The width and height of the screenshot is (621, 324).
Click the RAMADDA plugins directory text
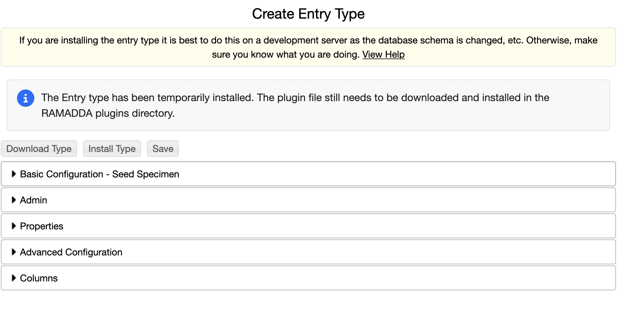point(108,114)
